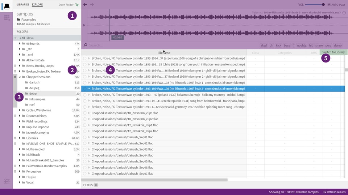The image size is (348, 195).
Task: Open the settings sliders icon at bottom left
Action: pos(7,181)
